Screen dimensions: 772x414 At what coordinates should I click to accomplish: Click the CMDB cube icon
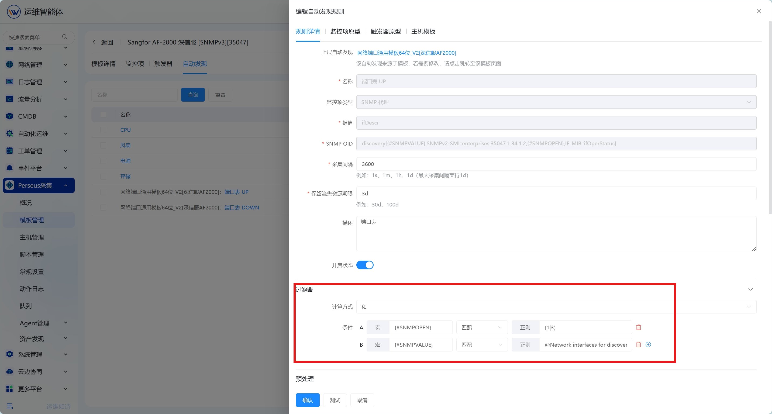pos(10,116)
